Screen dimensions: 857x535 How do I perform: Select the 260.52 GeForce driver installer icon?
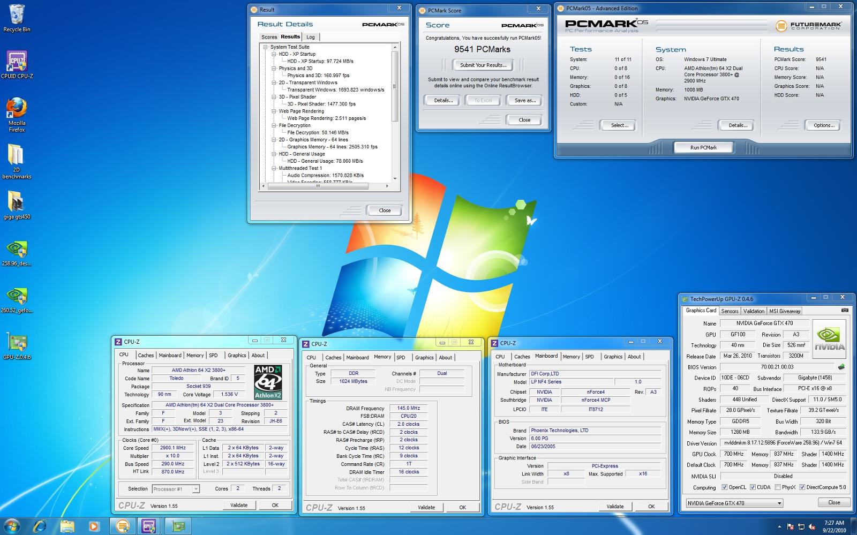coord(17,300)
